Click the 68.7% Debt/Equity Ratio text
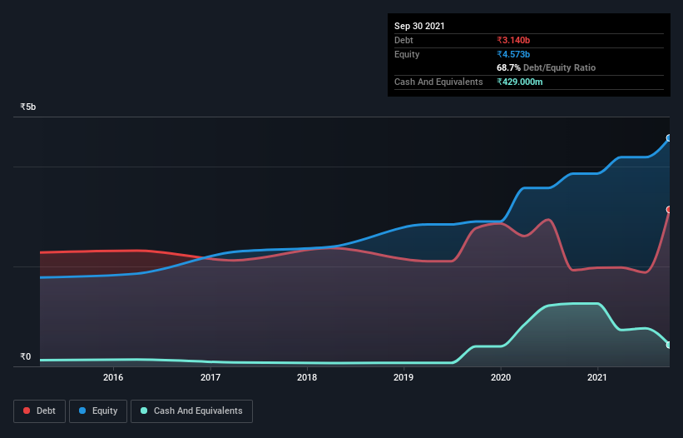The height and width of the screenshot is (438, 683). pos(547,67)
